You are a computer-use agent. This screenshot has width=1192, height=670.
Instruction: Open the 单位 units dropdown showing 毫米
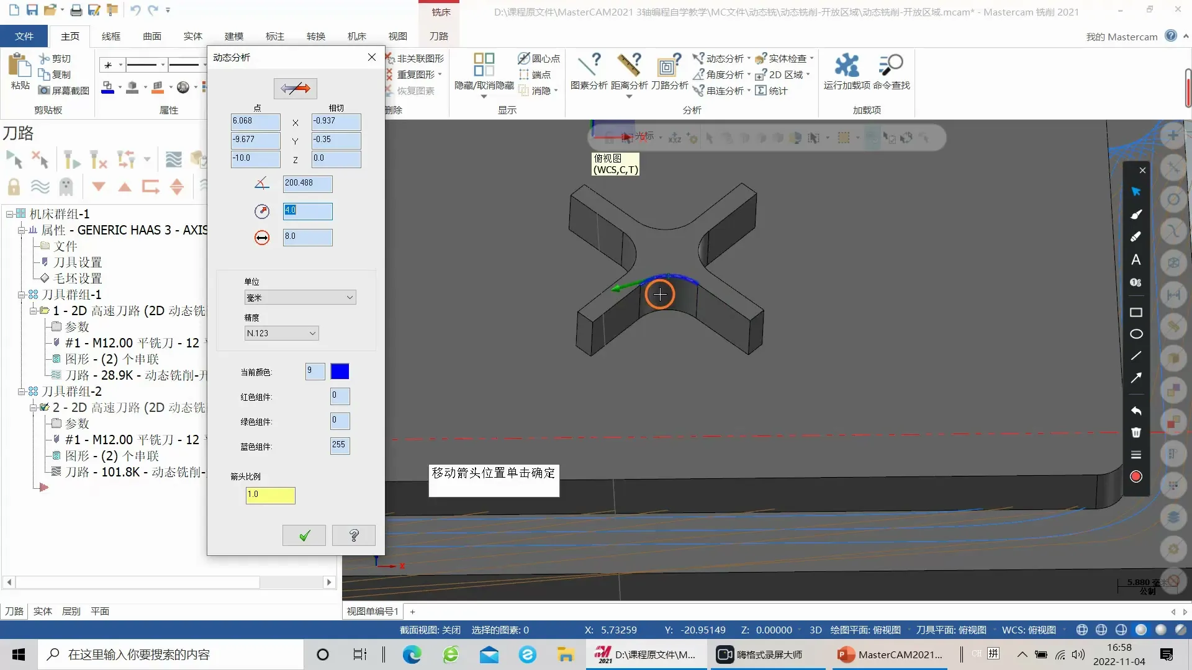[300, 298]
